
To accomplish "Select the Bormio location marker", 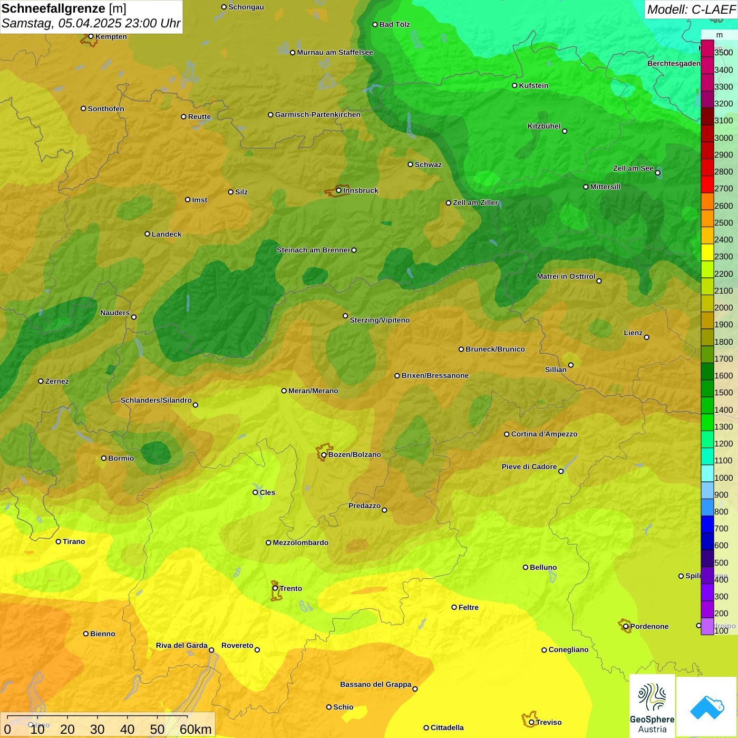I will [x=104, y=458].
